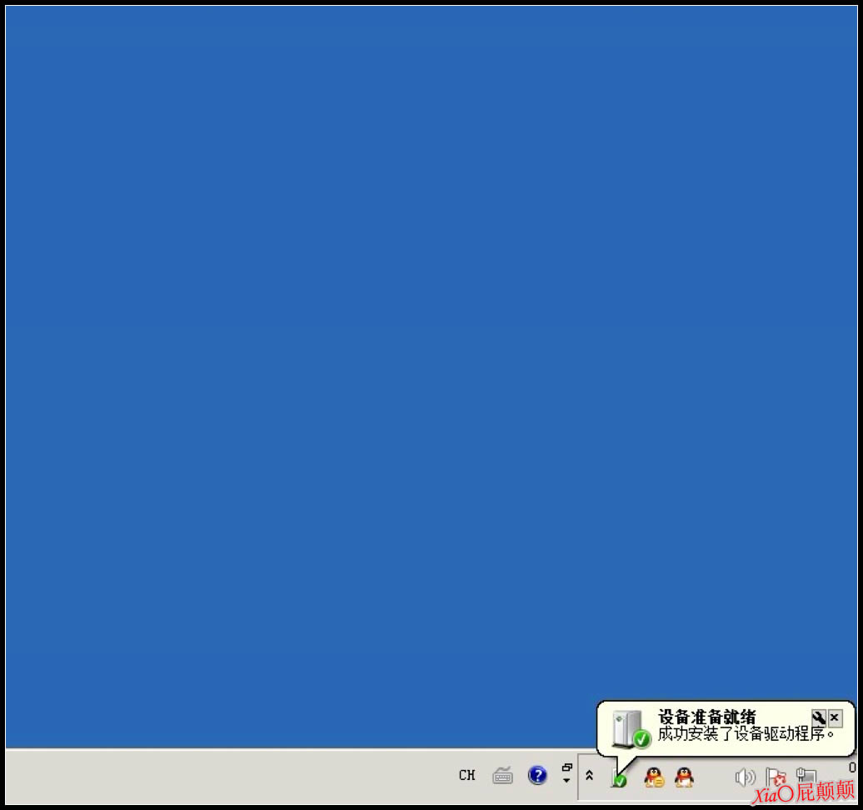Click the computer device icon in the balloon
This screenshot has height=810, width=863.
(629, 728)
